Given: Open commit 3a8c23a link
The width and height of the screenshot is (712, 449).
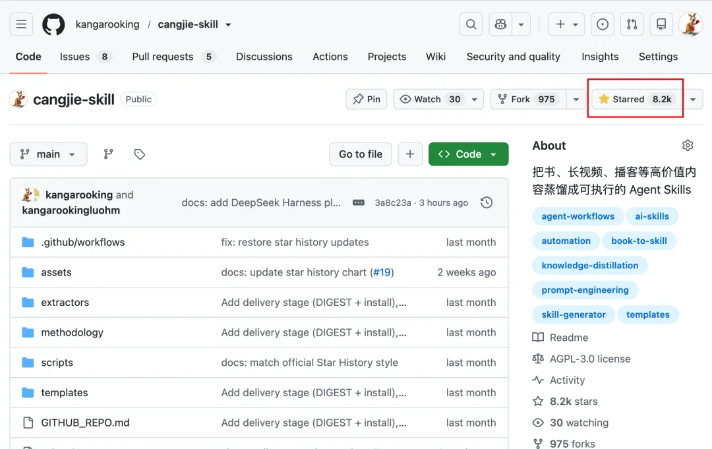Looking at the screenshot, I should (x=393, y=202).
